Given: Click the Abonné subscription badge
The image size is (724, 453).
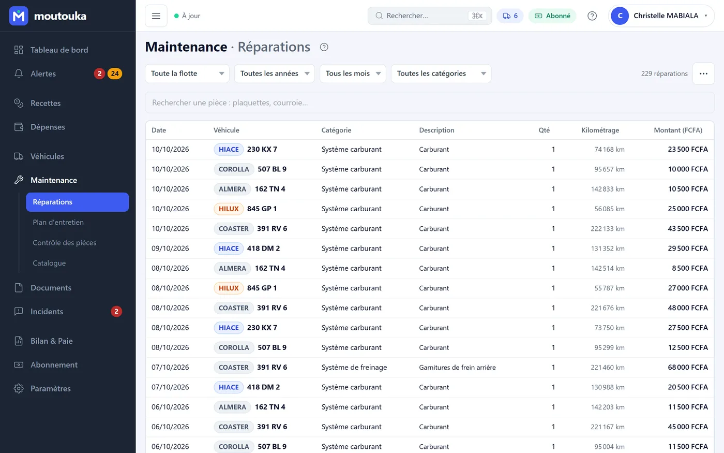Looking at the screenshot, I should click(552, 16).
